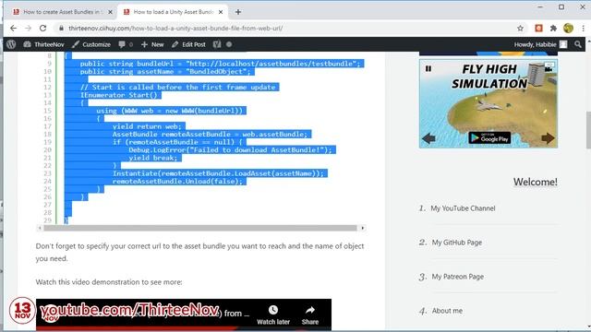Open the About me link

447,311
